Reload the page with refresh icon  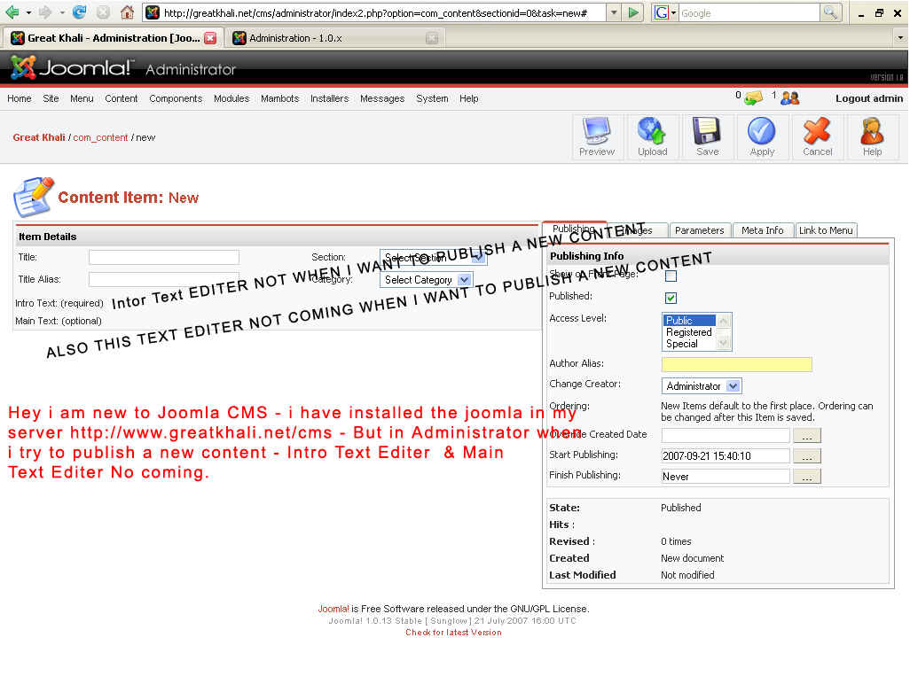(80, 12)
